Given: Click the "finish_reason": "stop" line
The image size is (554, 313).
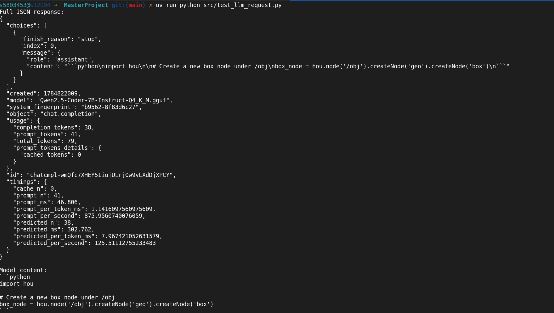Looking at the screenshot, I should [x=61, y=39].
